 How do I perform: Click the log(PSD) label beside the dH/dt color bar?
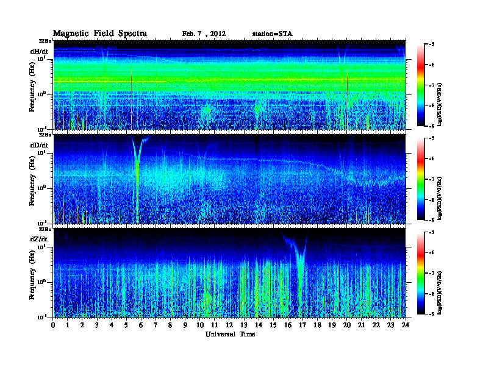(441, 104)
